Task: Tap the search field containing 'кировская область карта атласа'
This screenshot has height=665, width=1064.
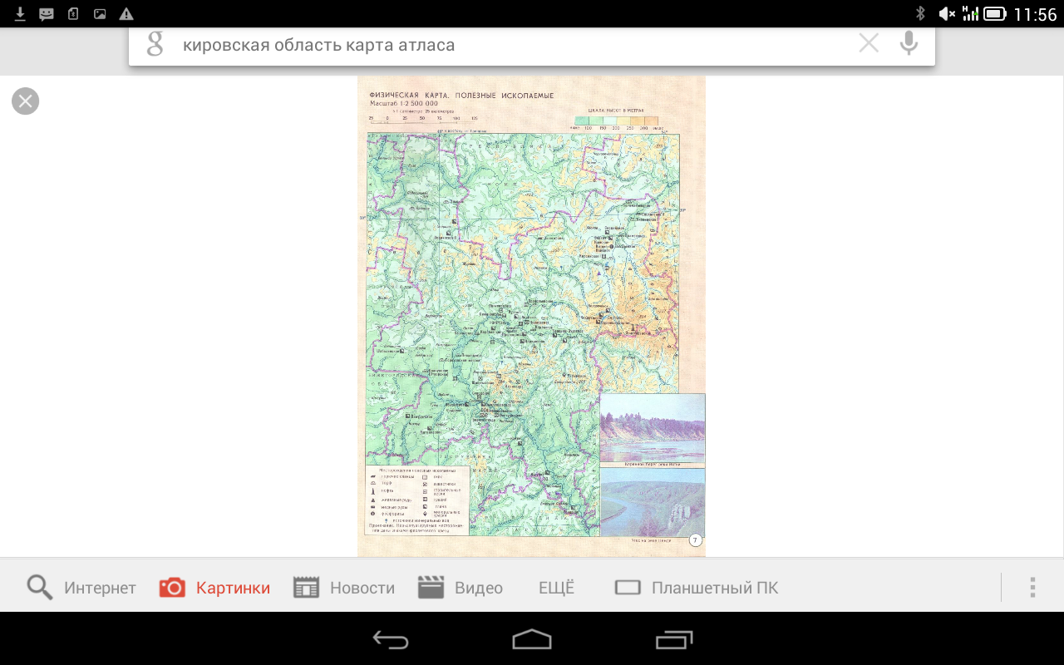Action: (x=499, y=45)
